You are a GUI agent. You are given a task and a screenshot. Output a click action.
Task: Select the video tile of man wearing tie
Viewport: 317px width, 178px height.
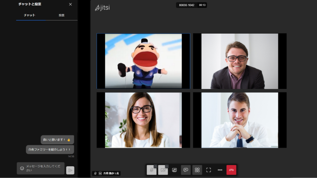tap(240, 120)
